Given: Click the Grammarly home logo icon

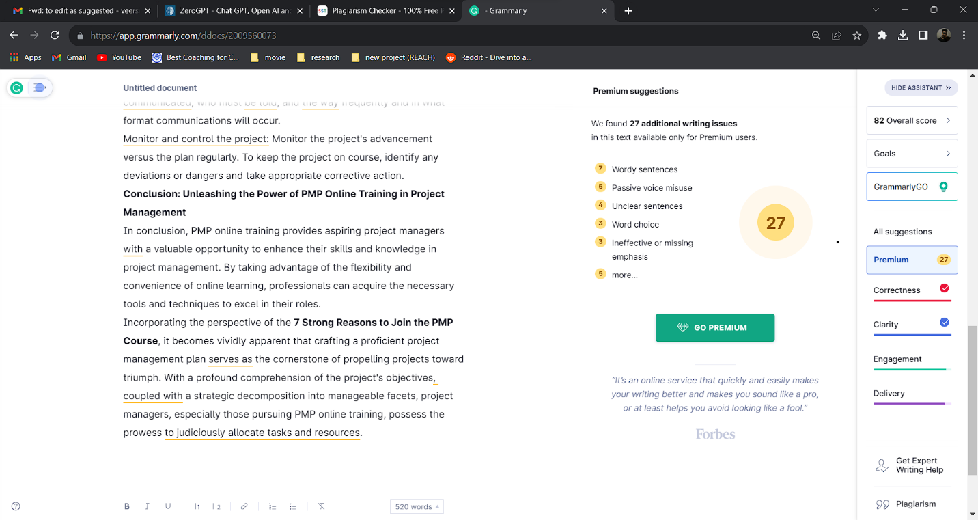Looking at the screenshot, I should pyautogui.click(x=17, y=87).
